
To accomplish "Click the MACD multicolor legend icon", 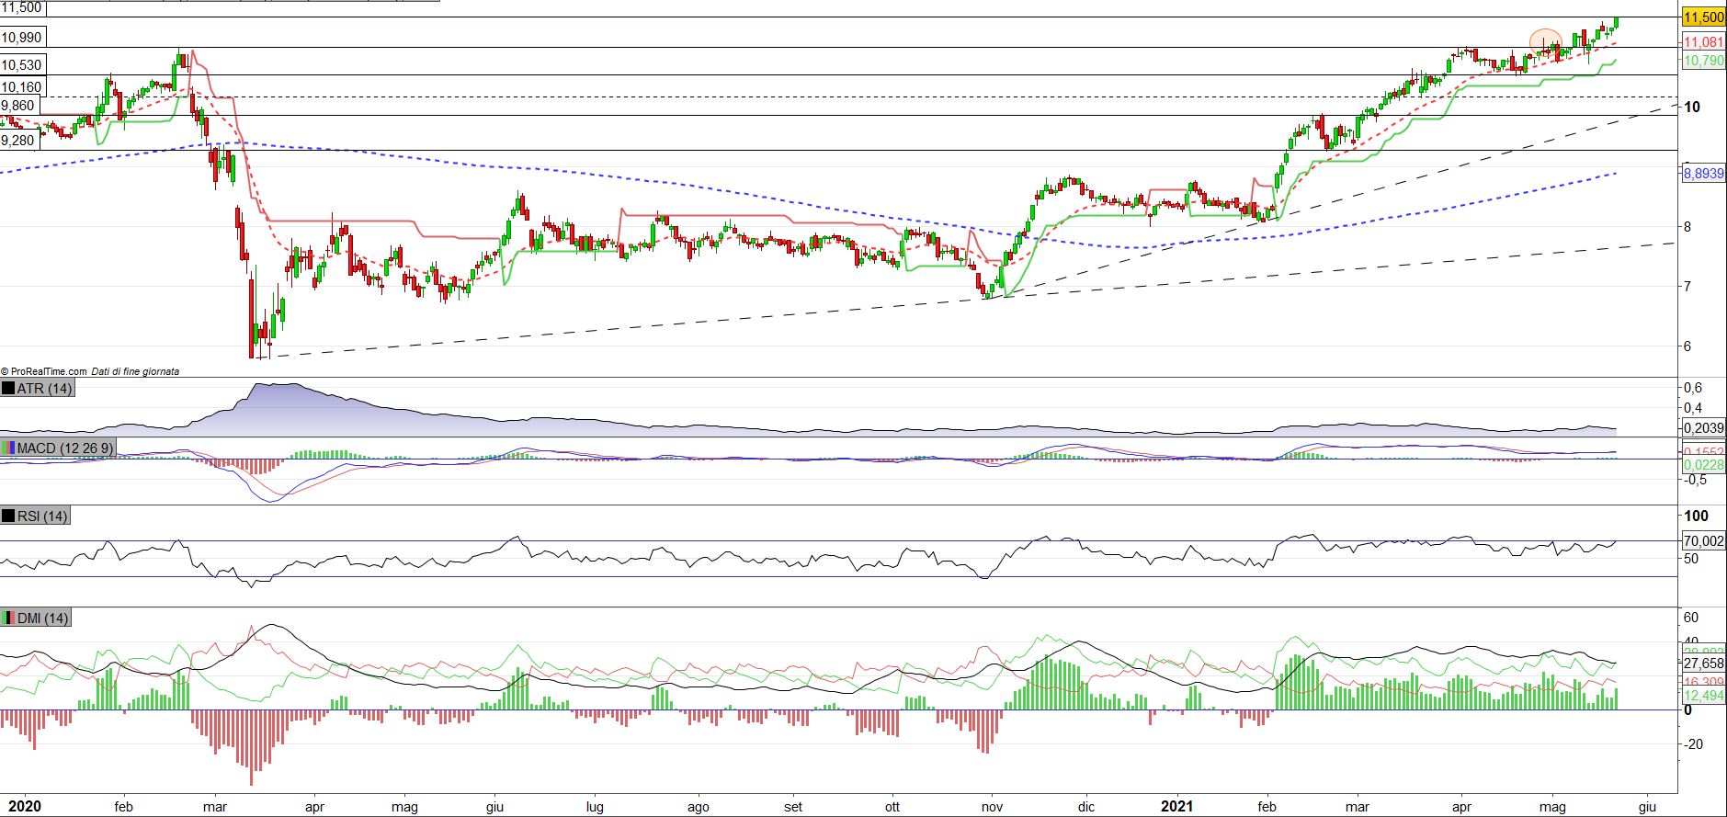I will [x=9, y=448].
